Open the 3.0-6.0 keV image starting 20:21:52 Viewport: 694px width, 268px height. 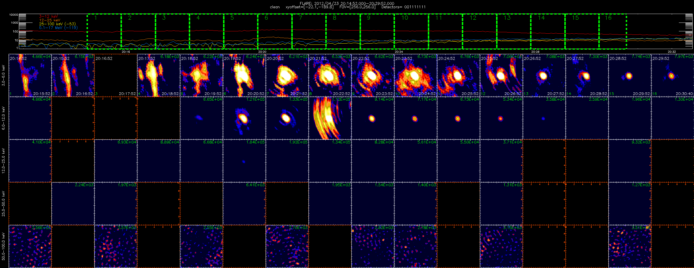(330, 75)
